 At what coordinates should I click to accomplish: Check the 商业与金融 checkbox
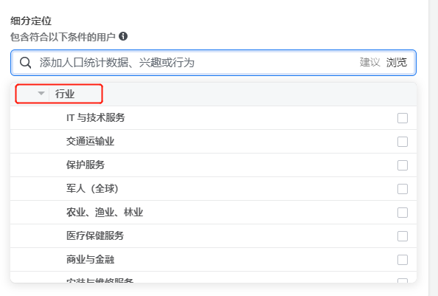(x=403, y=260)
